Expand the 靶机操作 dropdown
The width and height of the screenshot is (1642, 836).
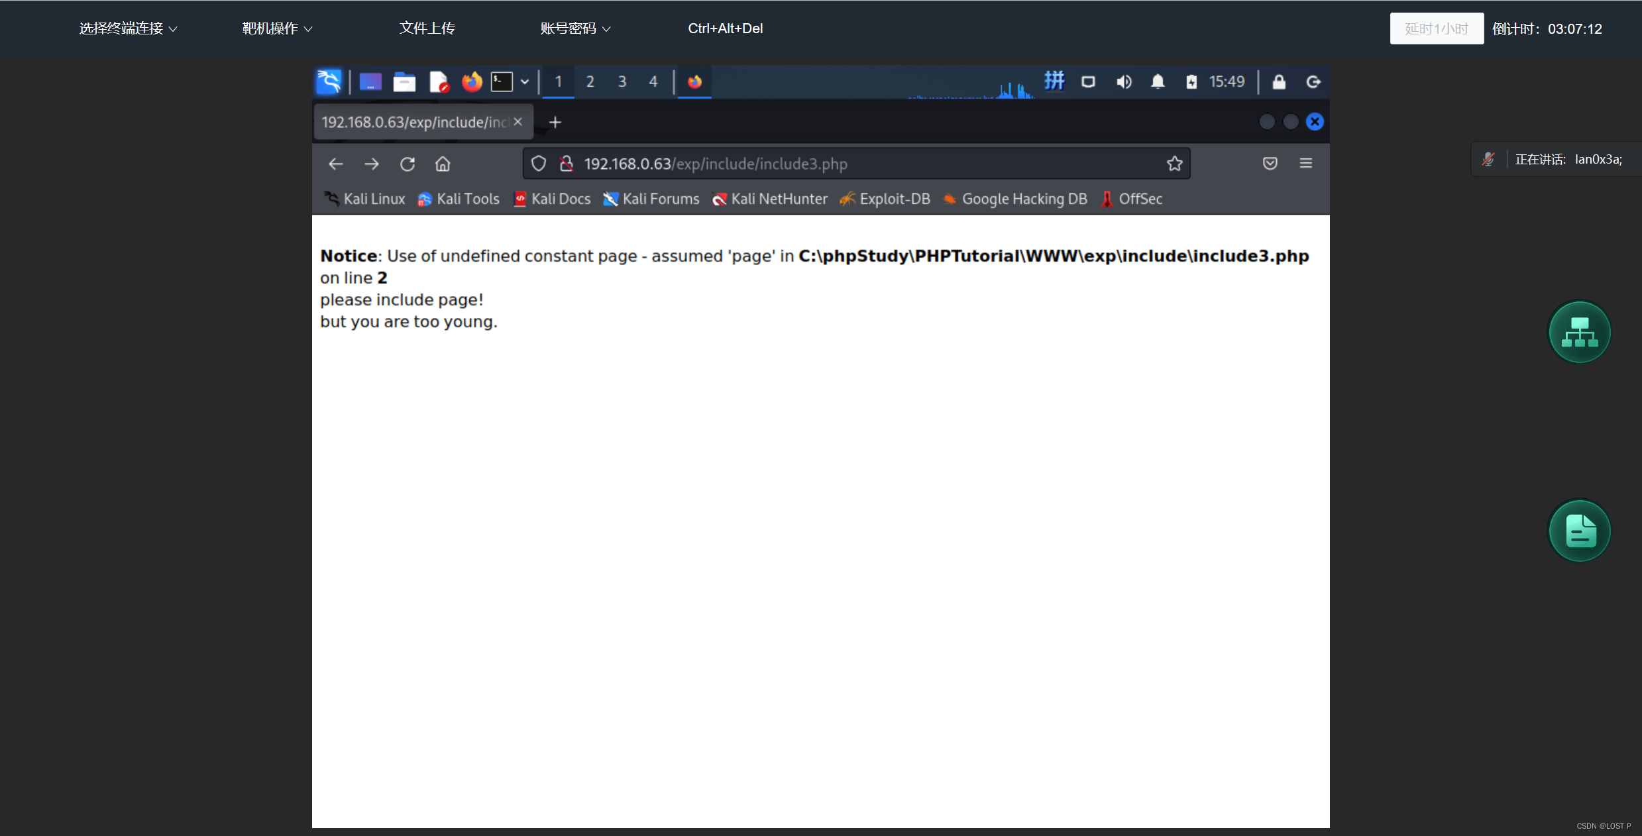point(277,28)
